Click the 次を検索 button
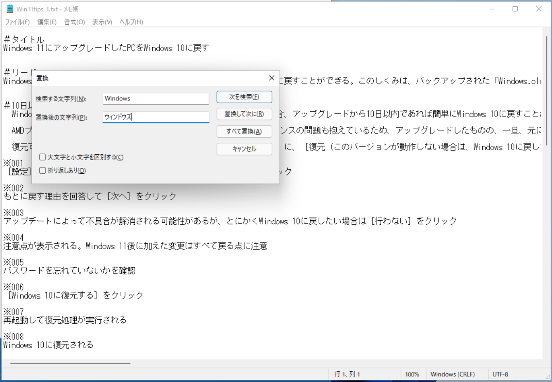Viewport: 552px width, 382px height. 244,97
